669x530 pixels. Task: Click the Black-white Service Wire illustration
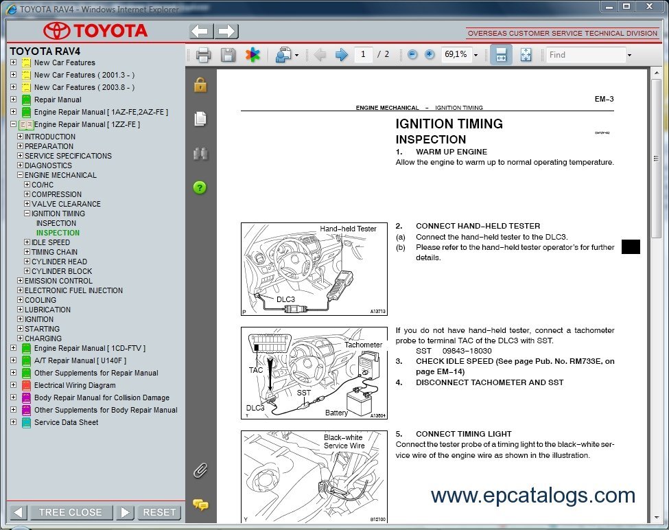[x=314, y=476]
